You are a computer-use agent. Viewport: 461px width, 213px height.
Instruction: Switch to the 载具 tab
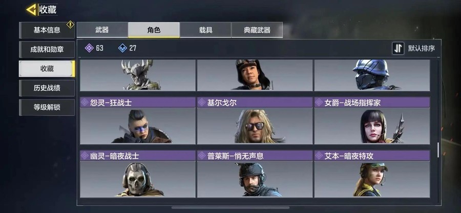[205, 30]
